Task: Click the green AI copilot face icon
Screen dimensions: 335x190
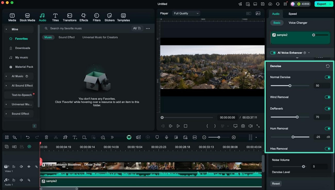Action: [x=129, y=137]
